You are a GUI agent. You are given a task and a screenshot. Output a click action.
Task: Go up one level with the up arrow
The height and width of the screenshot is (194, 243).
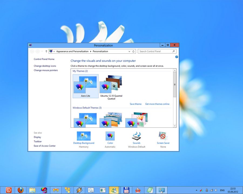point(46,51)
